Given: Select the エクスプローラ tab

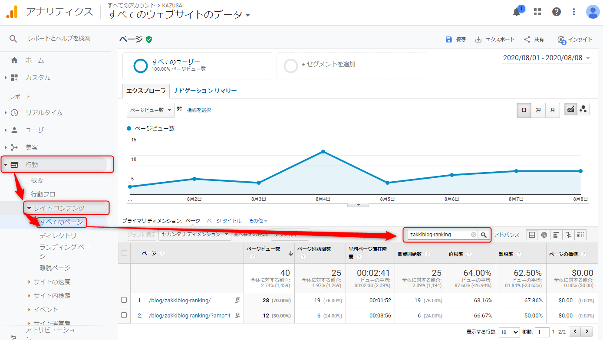Looking at the screenshot, I should (x=146, y=91).
